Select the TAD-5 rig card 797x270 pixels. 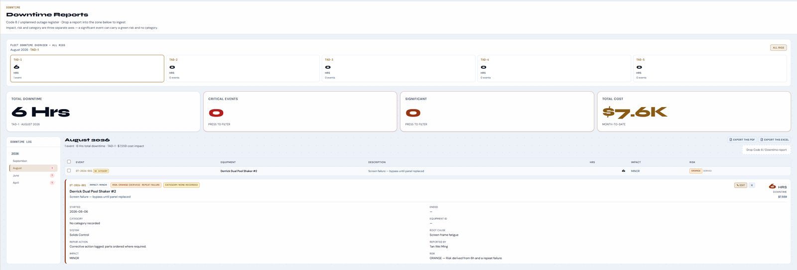click(x=710, y=68)
